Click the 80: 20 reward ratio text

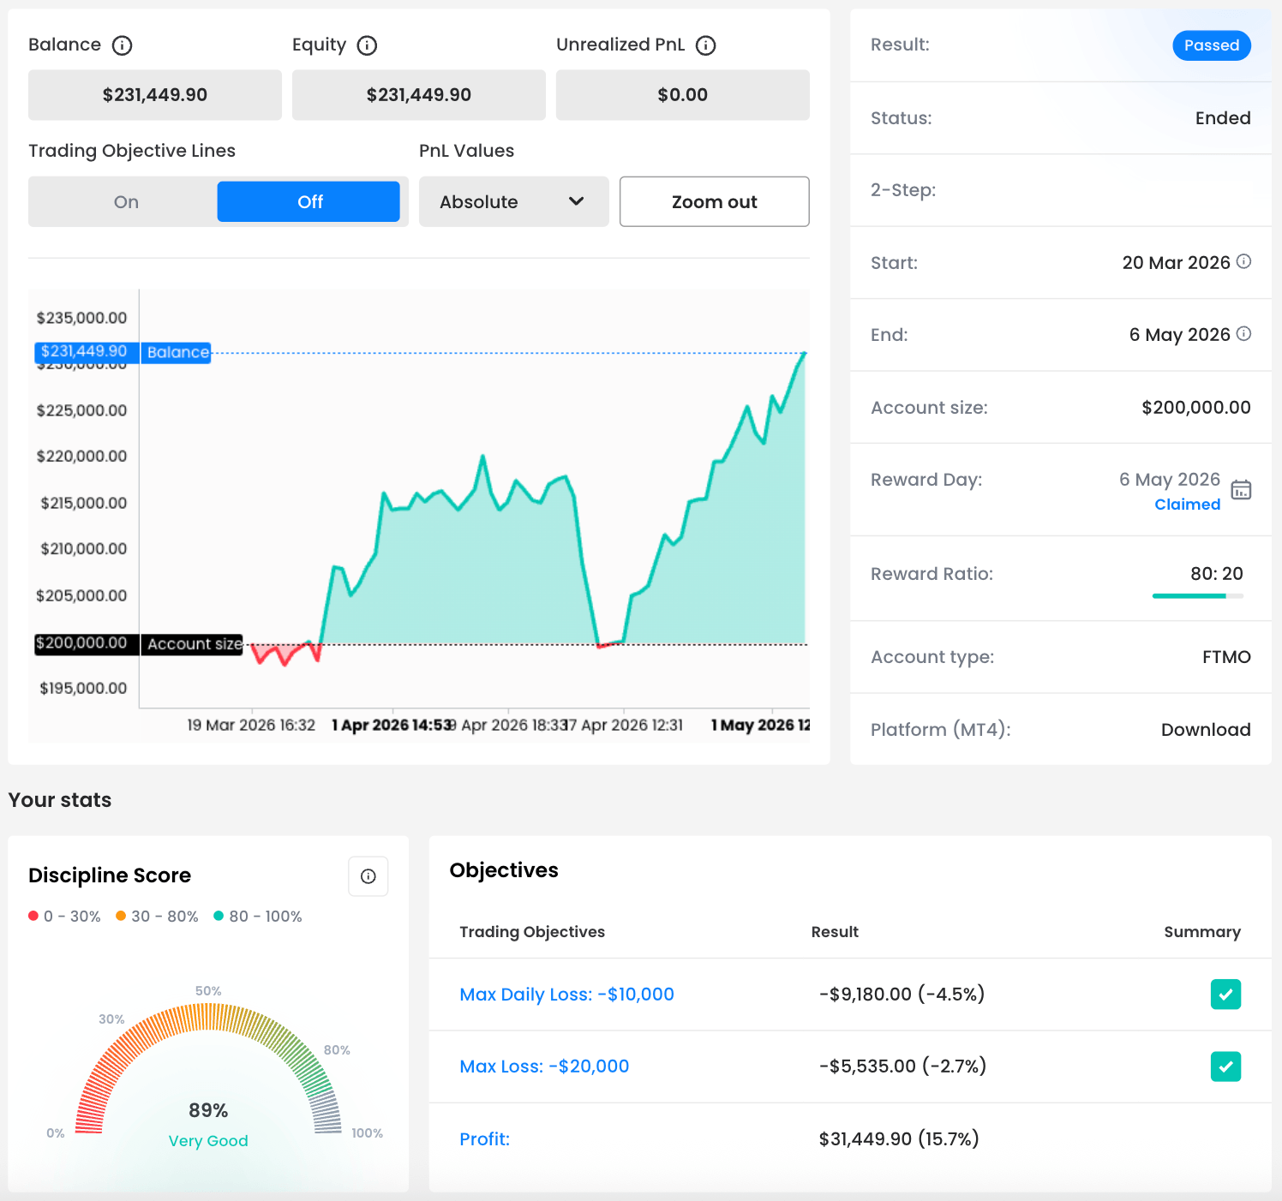[x=1217, y=574]
